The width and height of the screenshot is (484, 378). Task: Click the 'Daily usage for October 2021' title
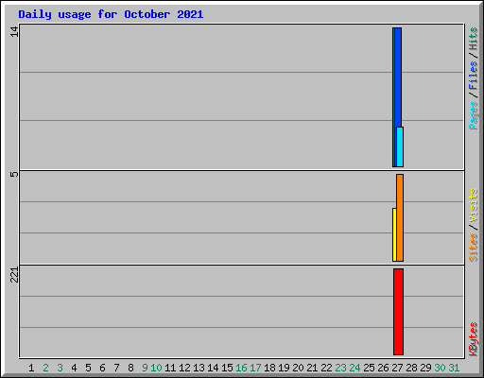pyautogui.click(x=111, y=14)
